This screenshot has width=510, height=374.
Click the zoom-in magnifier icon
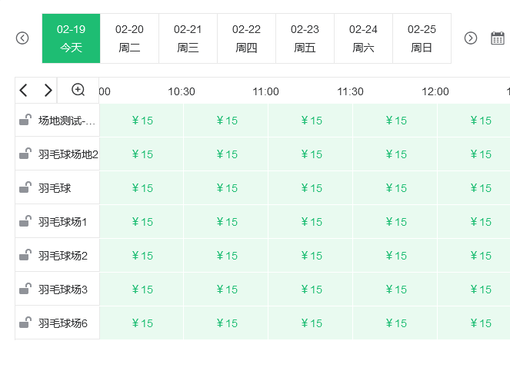click(78, 90)
